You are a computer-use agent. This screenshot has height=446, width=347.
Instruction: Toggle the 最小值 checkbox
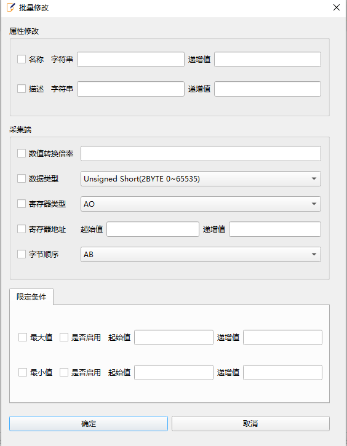pyautogui.click(x=23, y=372)
